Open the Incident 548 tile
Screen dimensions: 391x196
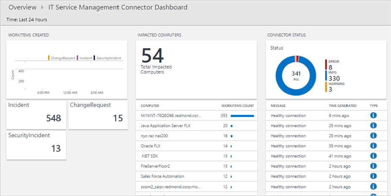click(x=36, y=114)
